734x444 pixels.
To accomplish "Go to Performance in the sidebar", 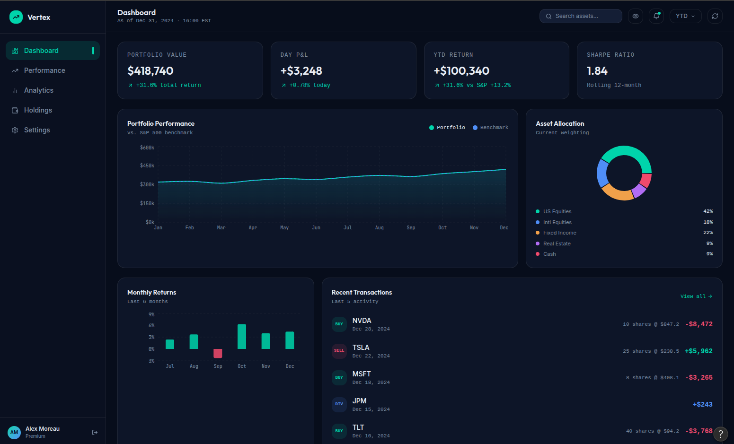I will pyautogui.click(x=53, y=70).
